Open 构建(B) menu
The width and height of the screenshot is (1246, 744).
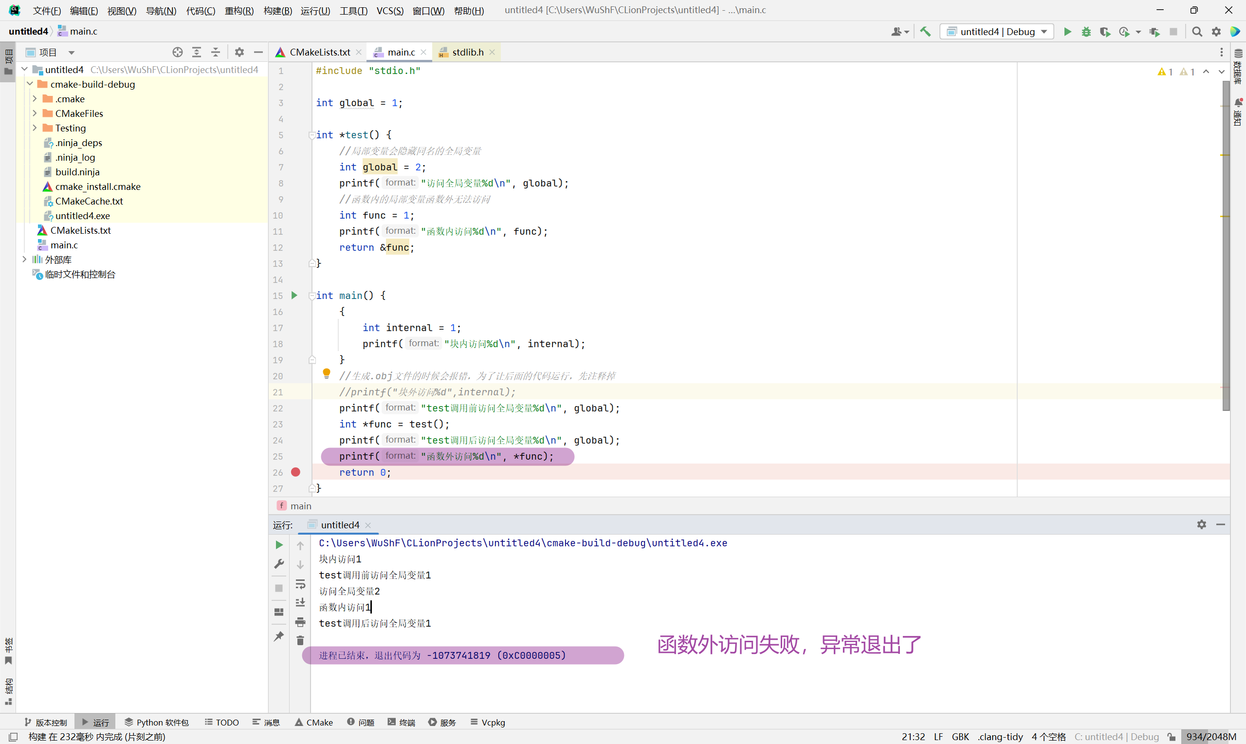[277, 11]
